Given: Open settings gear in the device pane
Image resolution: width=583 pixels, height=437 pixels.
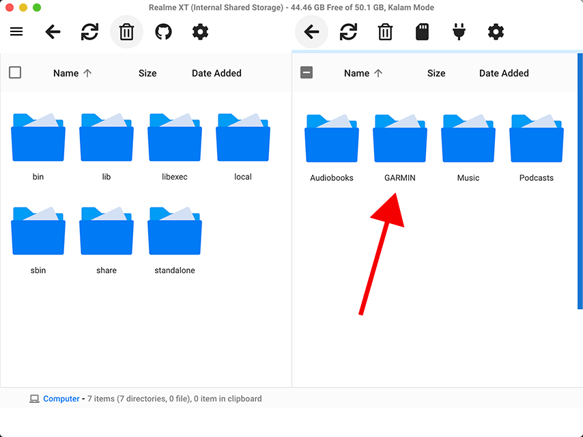Looking at the screenshot, I should click(x=496, y=31).
